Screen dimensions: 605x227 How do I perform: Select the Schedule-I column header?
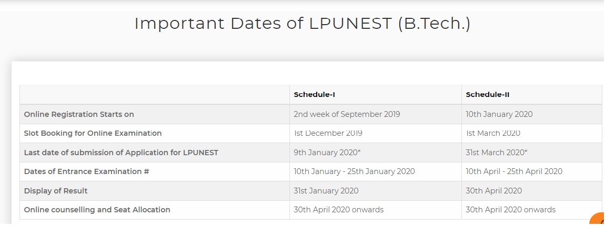(x=315, y=95)
